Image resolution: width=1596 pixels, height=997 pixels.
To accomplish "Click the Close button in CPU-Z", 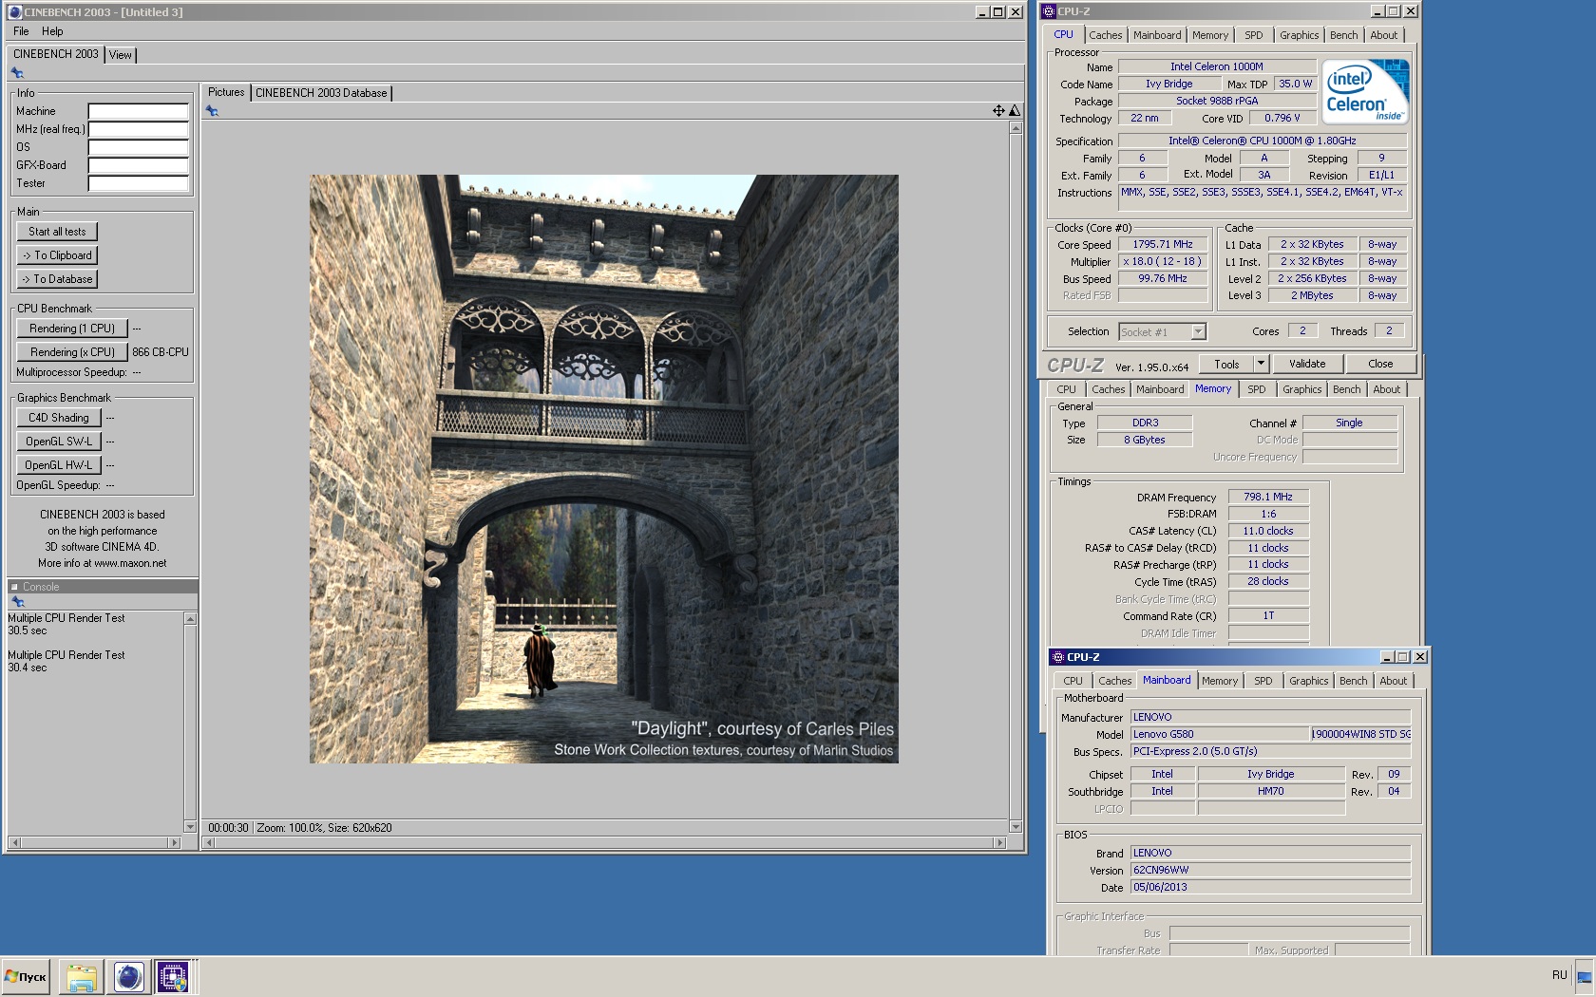I will pos(1380,364).
